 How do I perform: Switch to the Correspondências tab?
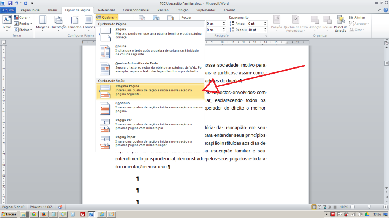coord(136,10)
